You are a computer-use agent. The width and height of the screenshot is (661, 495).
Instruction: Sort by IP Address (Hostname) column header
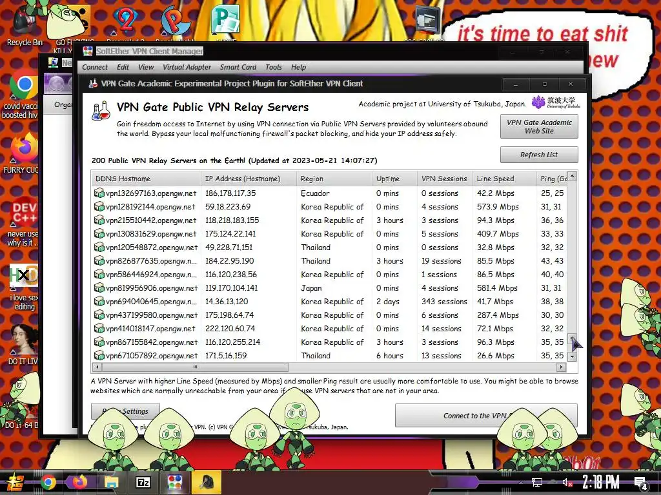pyautogui.click(x=249, y=179)
